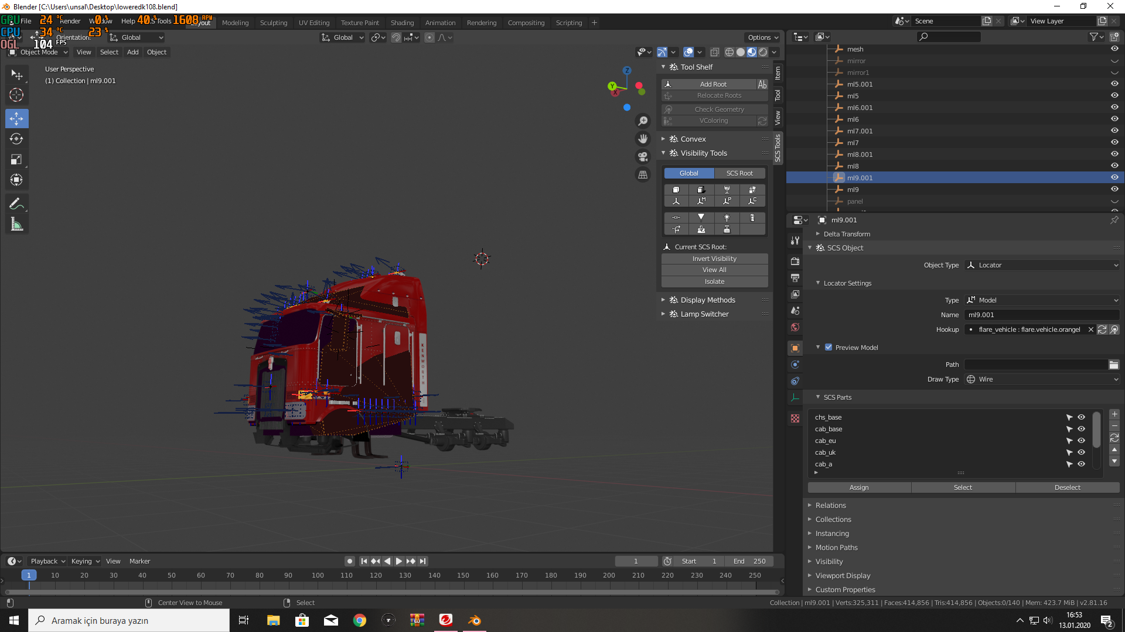Click the locator Name field ml9.001

[1042, 315]
